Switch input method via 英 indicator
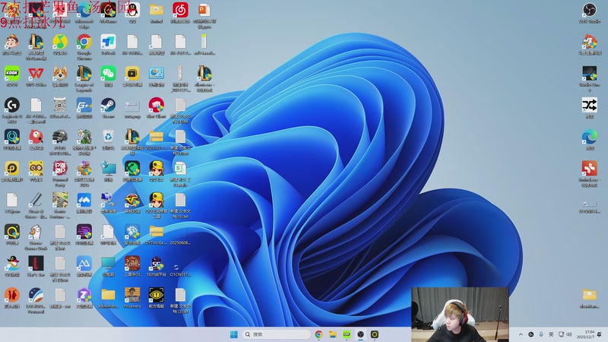Image resolution: width=608 pixels, height=342 pixels. click(x=551, y=334)
